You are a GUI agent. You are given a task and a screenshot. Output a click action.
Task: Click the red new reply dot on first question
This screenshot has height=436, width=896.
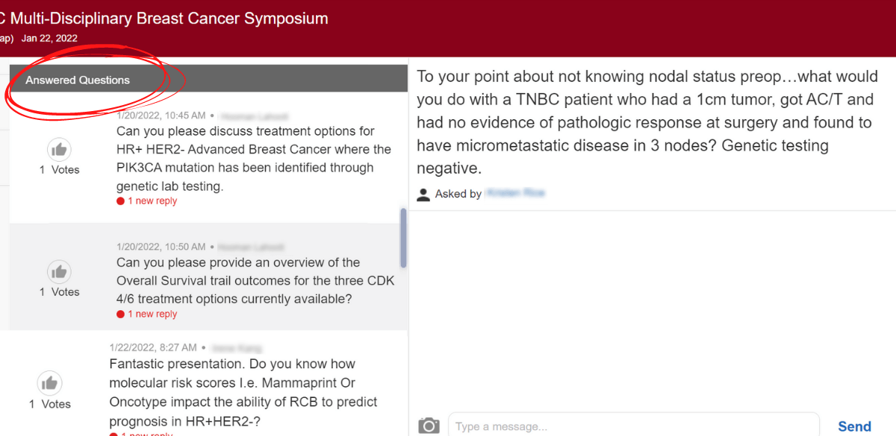tap(120, 200)
